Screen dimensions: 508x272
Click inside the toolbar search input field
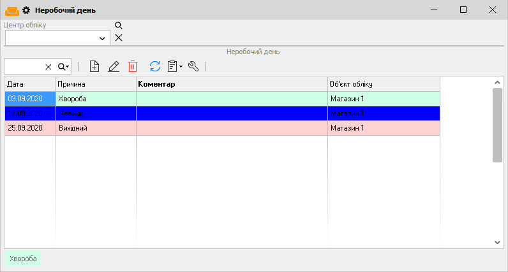tap(24, 67)
